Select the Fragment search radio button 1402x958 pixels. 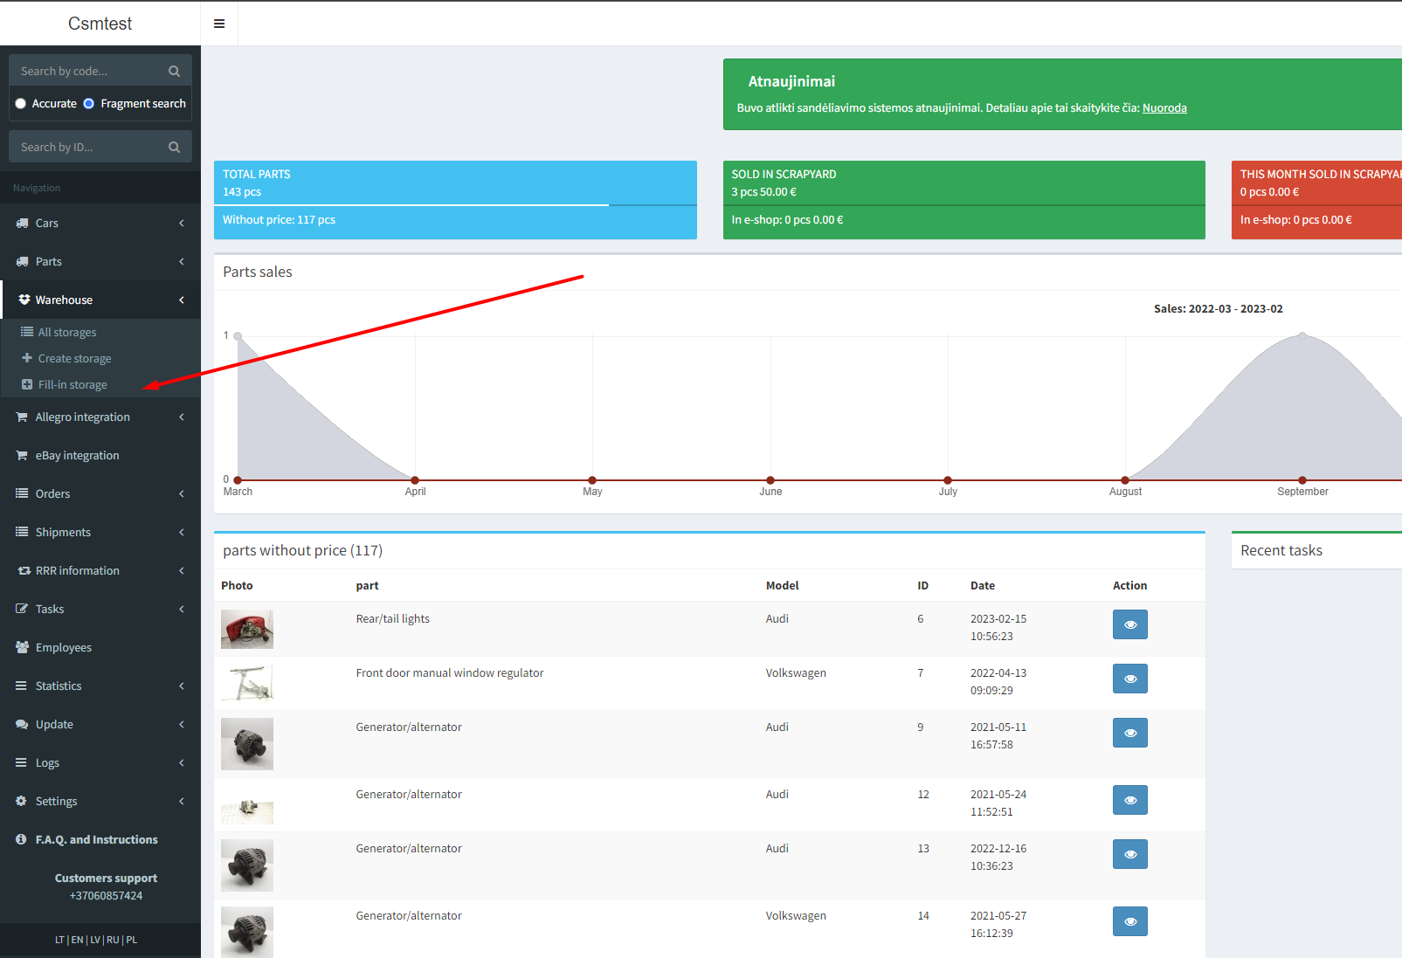(89, 104)
